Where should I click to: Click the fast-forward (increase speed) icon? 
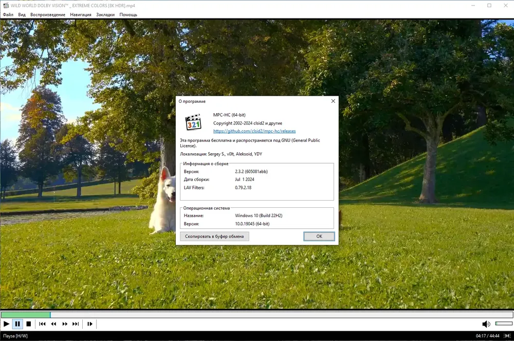pyautogui.click(x=65, y=324)
